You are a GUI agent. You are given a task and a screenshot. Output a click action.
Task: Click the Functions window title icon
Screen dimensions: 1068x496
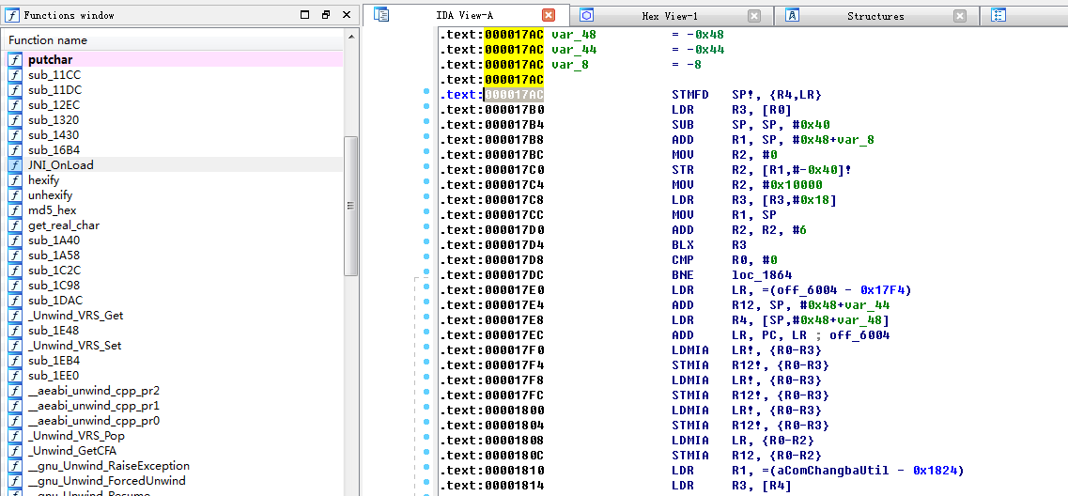(x=13, y=15)
